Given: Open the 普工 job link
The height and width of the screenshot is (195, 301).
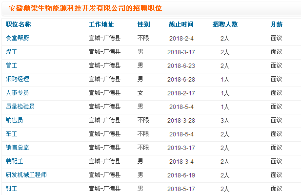Looking at the screenshot, I should (x=12, y=65).
